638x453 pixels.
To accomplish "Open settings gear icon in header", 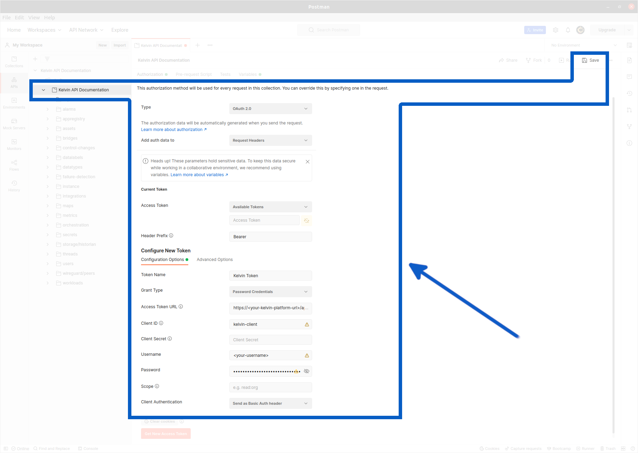I will point(556,30).
